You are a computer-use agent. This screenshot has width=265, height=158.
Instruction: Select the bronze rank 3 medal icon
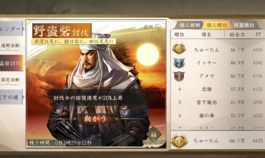tap(179, 76)
